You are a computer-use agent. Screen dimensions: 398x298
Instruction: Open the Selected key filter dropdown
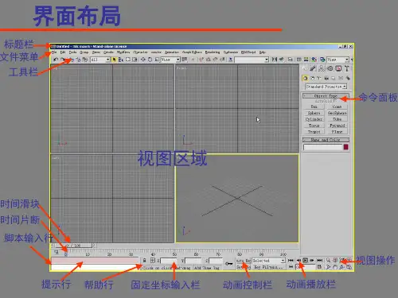pos(268,261)
